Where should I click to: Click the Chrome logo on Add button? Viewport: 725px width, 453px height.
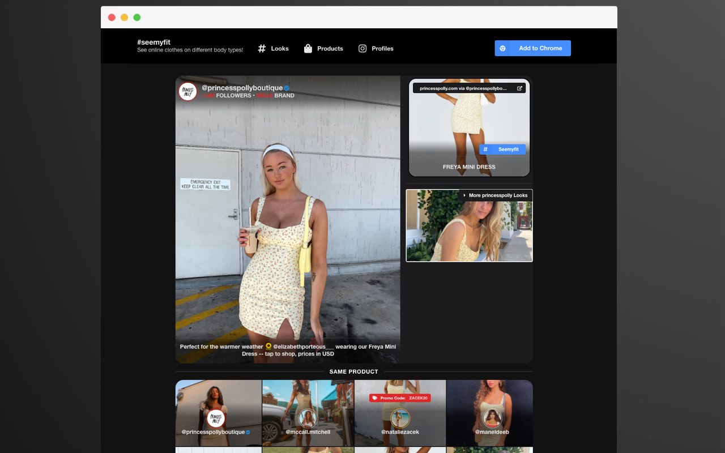click(502, 48)
